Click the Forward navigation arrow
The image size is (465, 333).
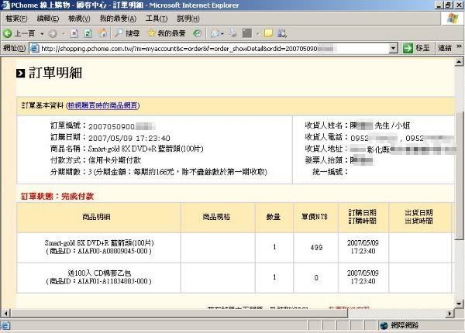[x=53, y=34]
